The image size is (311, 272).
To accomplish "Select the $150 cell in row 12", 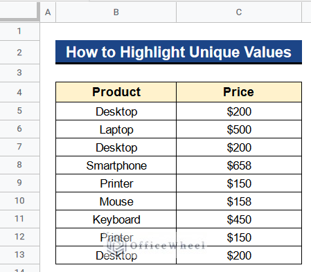I will [239, 237].
